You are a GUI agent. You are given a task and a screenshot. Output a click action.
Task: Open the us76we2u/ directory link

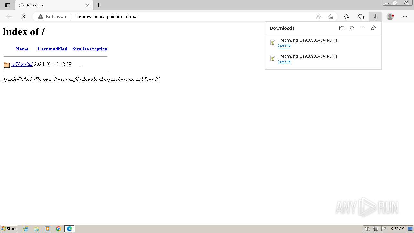[x=22, y=64]
